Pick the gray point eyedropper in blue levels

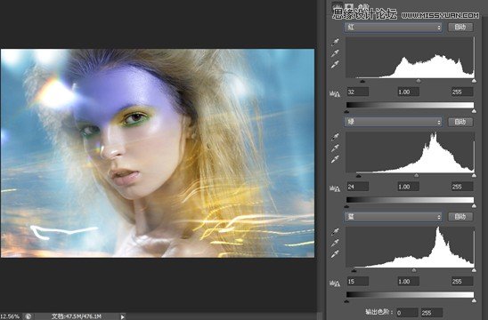[x=335, y=243]
